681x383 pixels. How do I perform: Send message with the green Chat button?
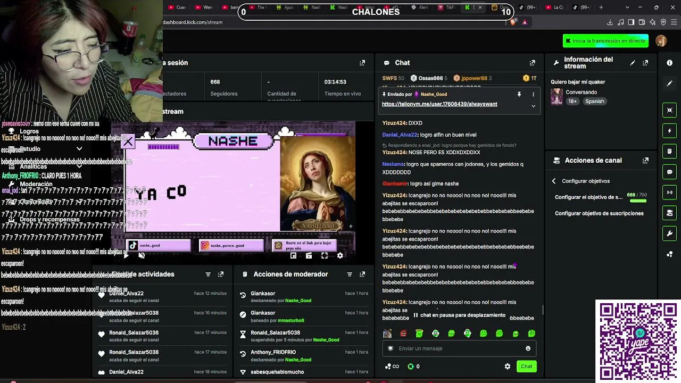click(x=526, y=367)
